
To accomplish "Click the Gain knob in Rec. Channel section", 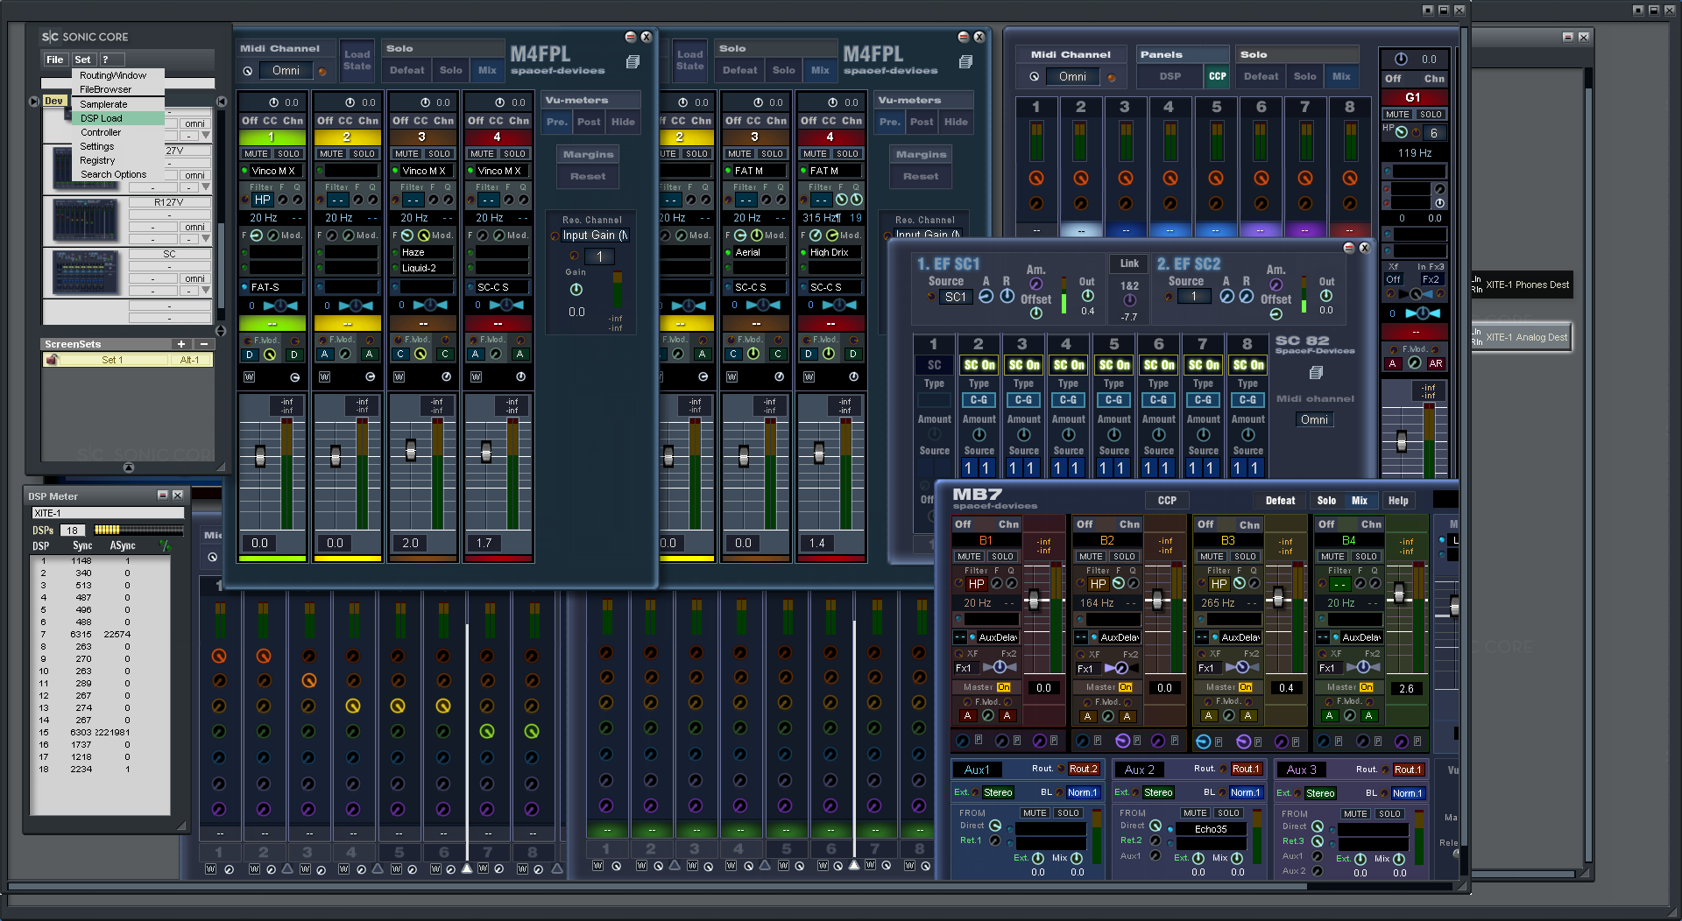I will tap(576, 290).
